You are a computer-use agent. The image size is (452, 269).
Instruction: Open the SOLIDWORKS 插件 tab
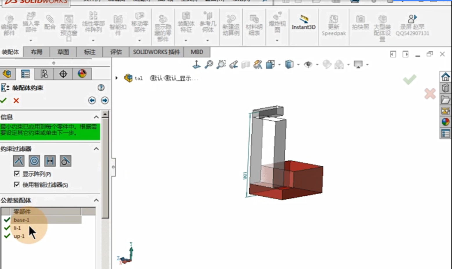coord(156,52)
